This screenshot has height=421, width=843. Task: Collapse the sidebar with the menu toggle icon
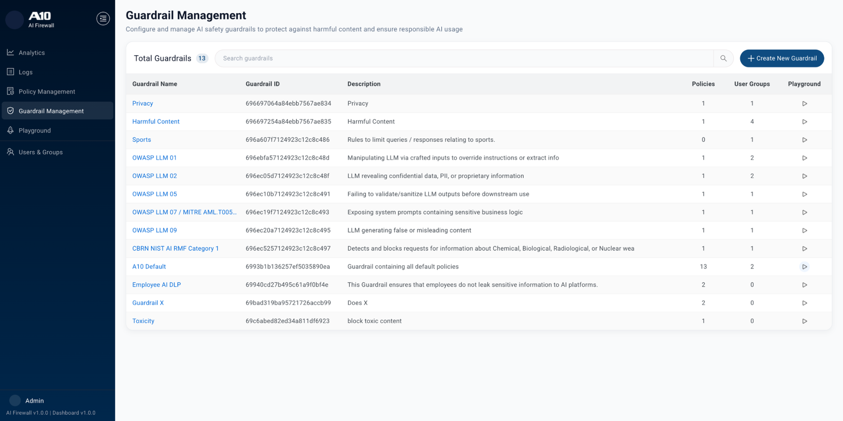103,19
